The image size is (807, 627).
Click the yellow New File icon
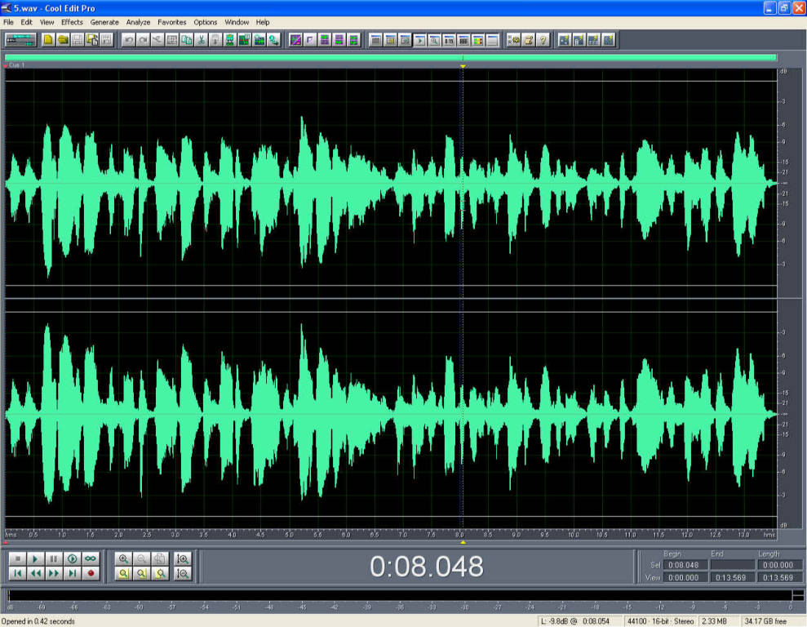coord(48,39)
